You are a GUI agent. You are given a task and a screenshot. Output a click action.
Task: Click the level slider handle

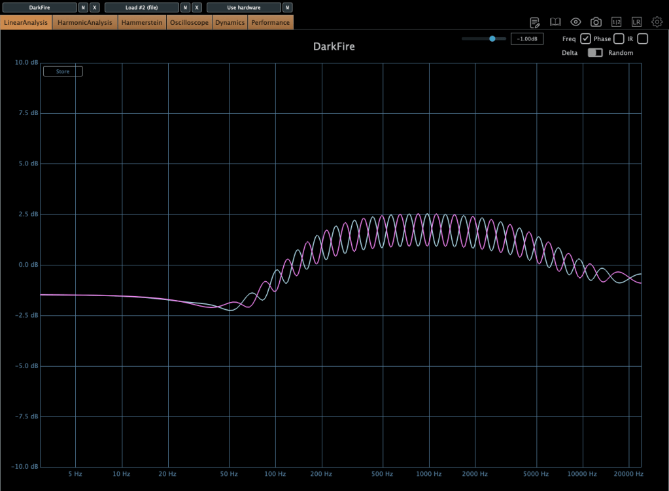(492, 39)
